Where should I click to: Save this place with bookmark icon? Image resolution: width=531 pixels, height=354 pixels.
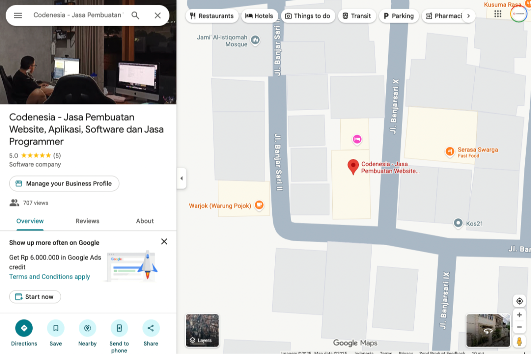56,328
